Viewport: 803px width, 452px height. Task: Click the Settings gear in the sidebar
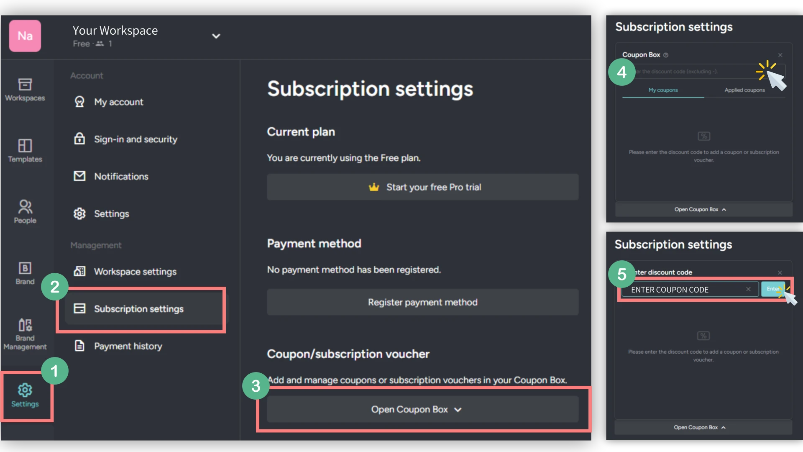(25, 395)
